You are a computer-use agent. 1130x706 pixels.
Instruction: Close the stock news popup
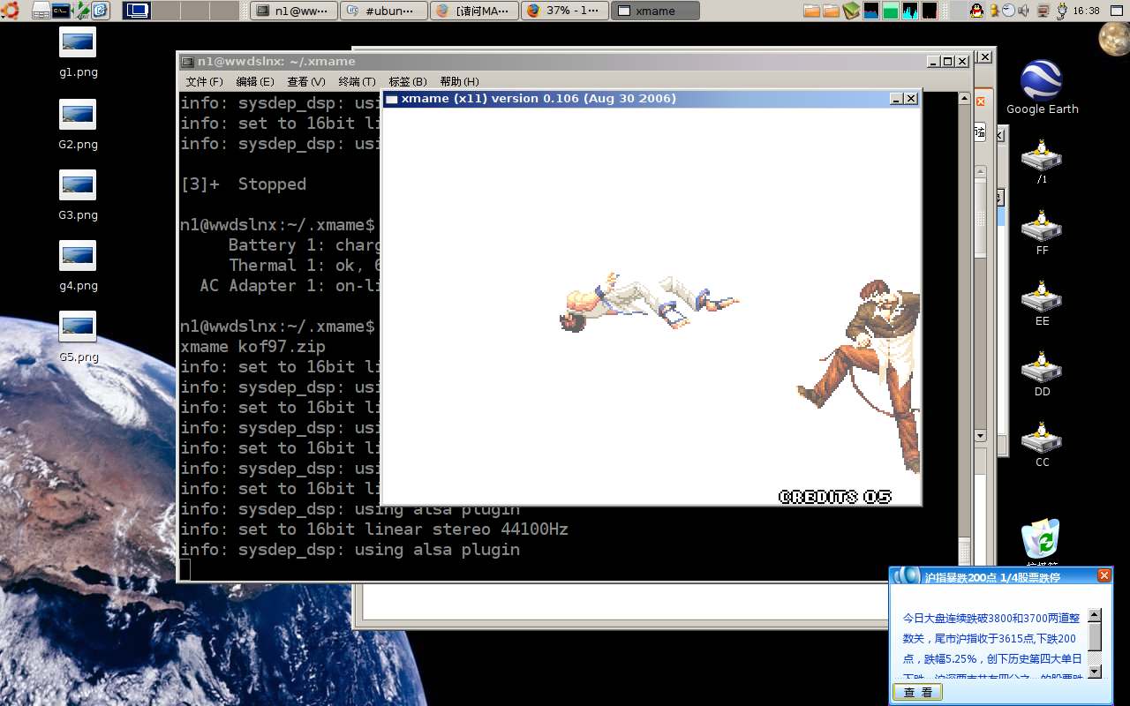[x=1104, y=575]
